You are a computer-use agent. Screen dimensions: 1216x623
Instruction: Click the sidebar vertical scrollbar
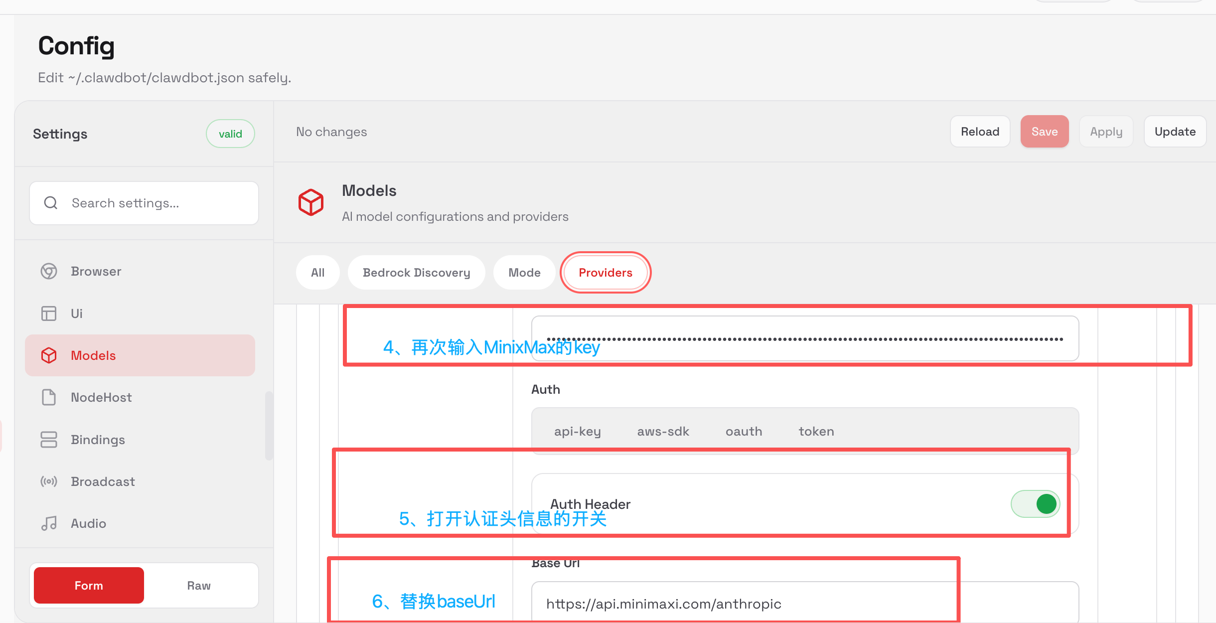pos(269,426)
